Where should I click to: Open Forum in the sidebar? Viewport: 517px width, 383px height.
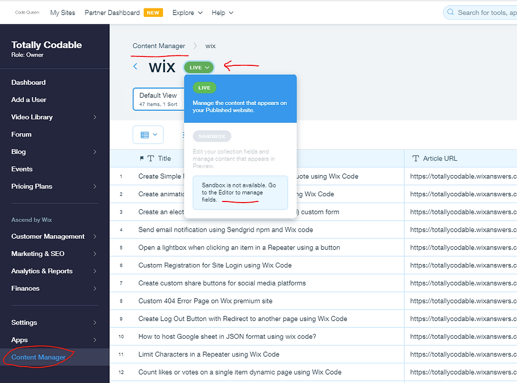coord(22,134)
